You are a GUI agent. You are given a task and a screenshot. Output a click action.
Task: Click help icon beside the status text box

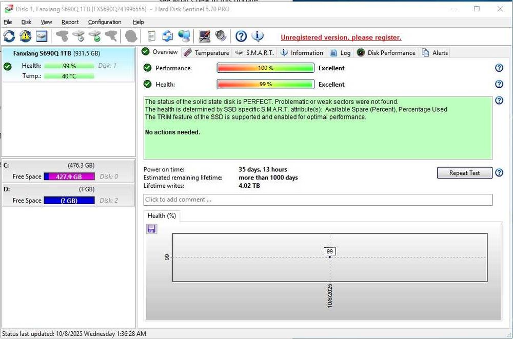click(499, 100)
